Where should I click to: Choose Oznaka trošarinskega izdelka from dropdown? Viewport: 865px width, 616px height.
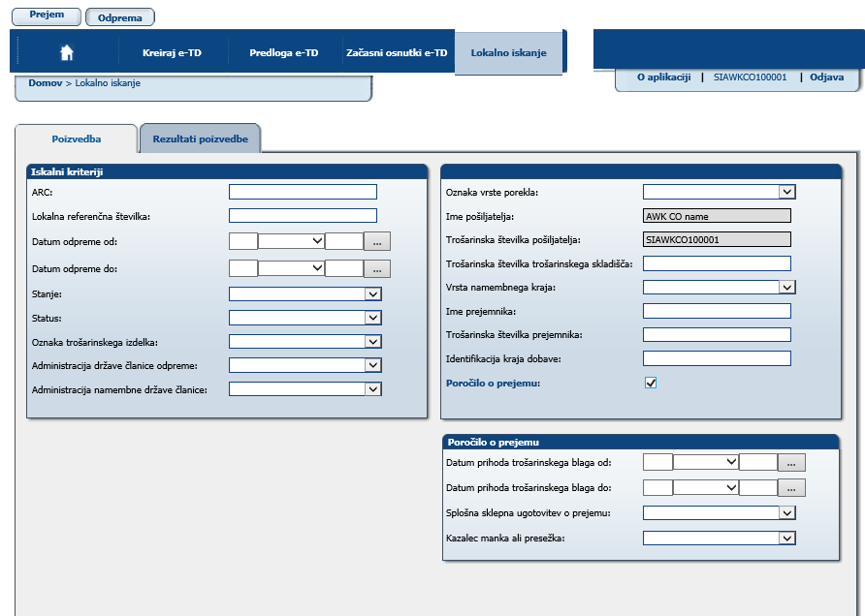point(305,342)
